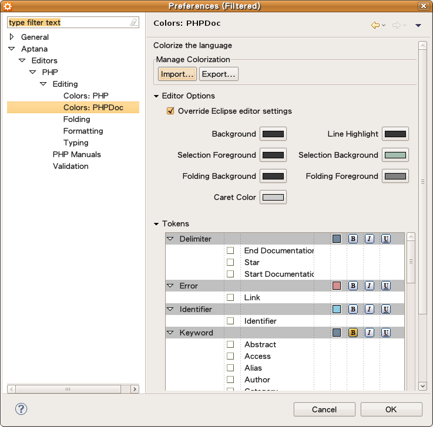This screenshot has width=433, height=427.
Task: Collapse the Keyword token group
Action: (x=170, y=333)
